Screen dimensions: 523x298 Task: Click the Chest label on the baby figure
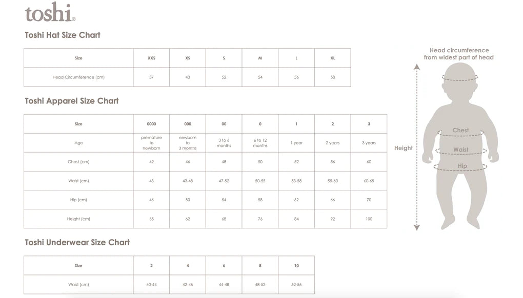[460, 131]
